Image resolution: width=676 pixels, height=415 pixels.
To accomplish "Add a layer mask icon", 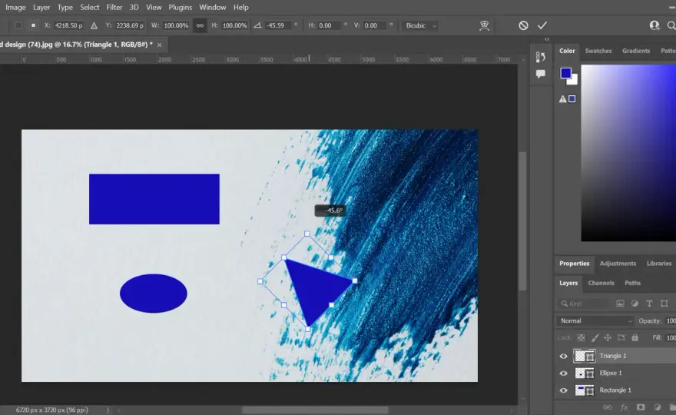I will (x=641, y=407).
